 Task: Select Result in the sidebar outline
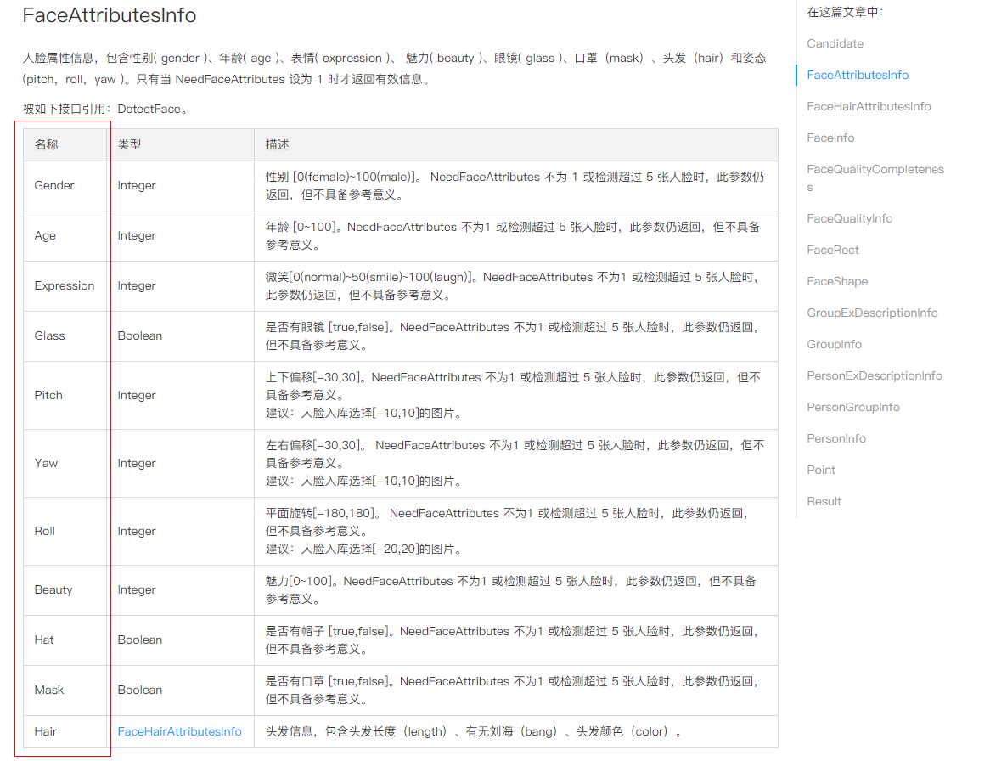coord(824,501)
